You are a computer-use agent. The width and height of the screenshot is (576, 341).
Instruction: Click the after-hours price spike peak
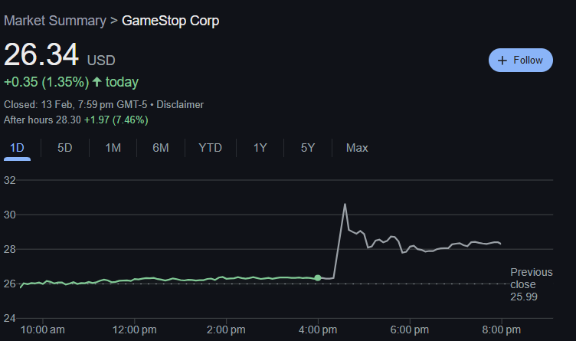click(345, 204)
